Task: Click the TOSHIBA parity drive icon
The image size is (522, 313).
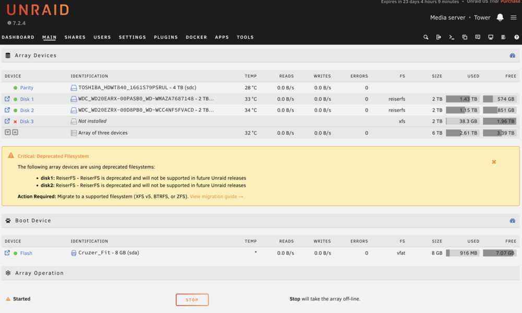Action: (x=74, y=88)
